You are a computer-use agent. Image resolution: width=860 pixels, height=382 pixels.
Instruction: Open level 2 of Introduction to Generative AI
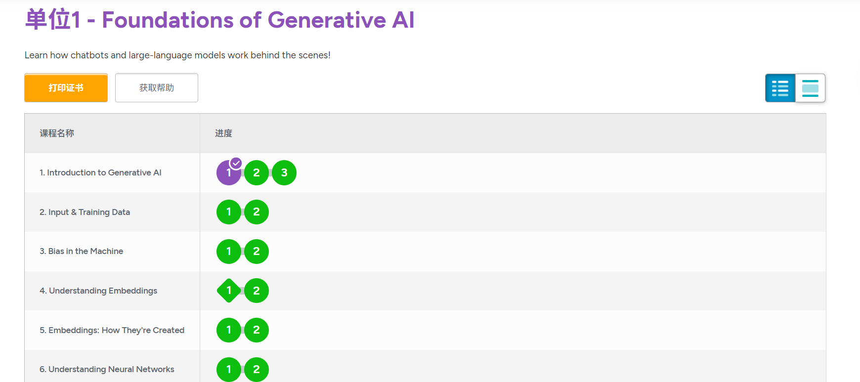pos(257,172)
